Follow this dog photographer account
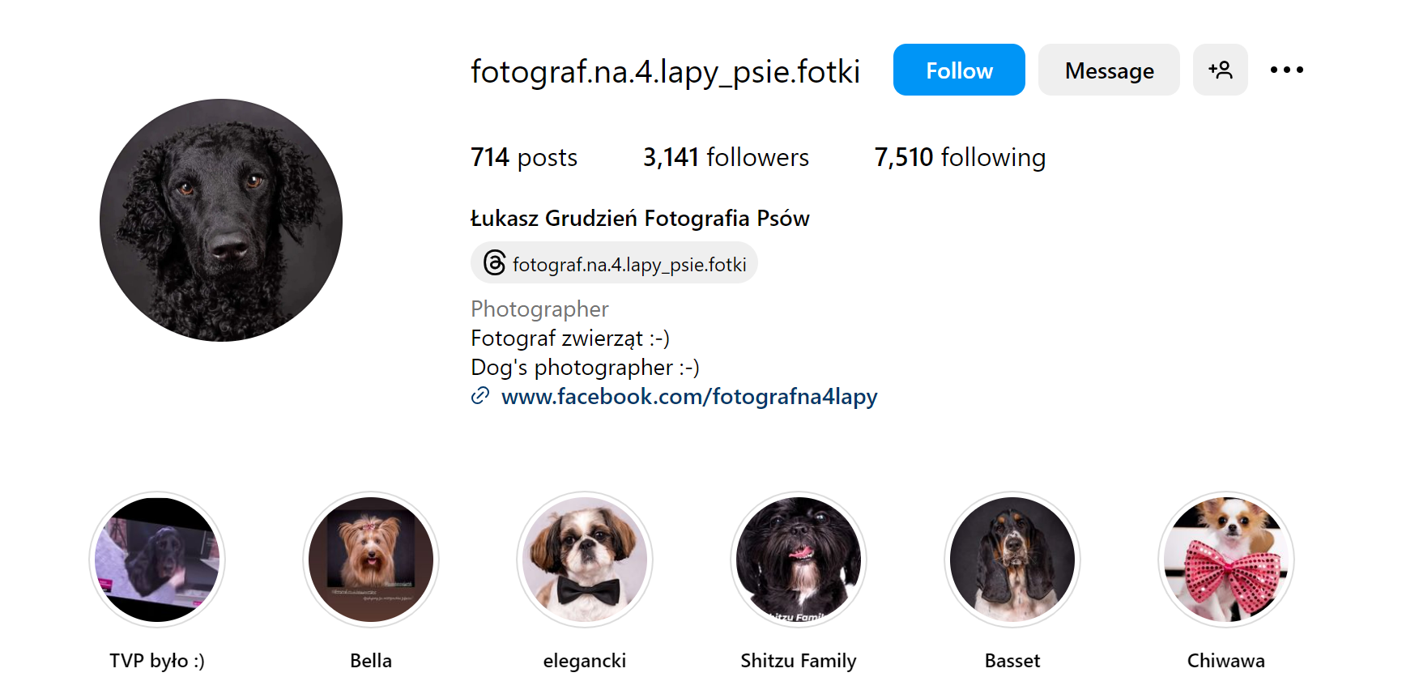This screenshot has width=1402, height=694. [959, 70]
